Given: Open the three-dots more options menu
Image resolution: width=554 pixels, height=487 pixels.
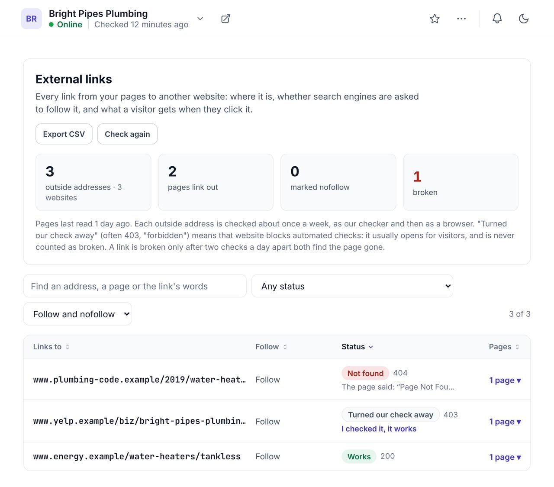Looking at the screenshot, I should tap(461, 19).
